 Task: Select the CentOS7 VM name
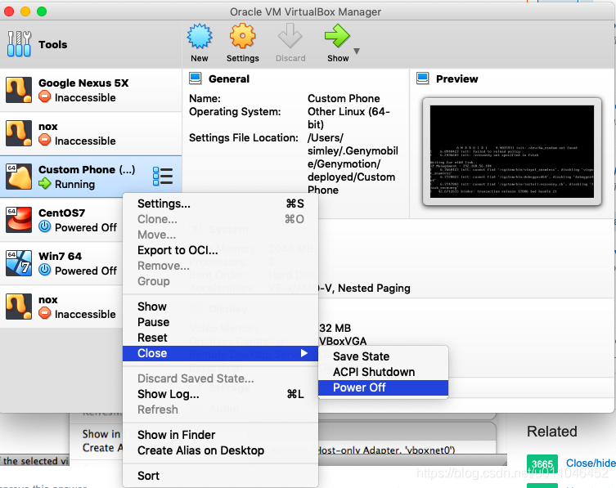(61, 213)
